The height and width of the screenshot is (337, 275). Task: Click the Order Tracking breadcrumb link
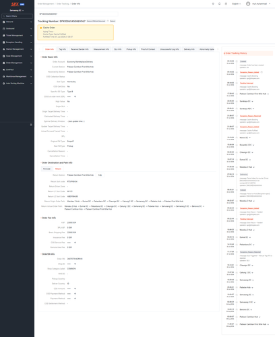point(63,4)
